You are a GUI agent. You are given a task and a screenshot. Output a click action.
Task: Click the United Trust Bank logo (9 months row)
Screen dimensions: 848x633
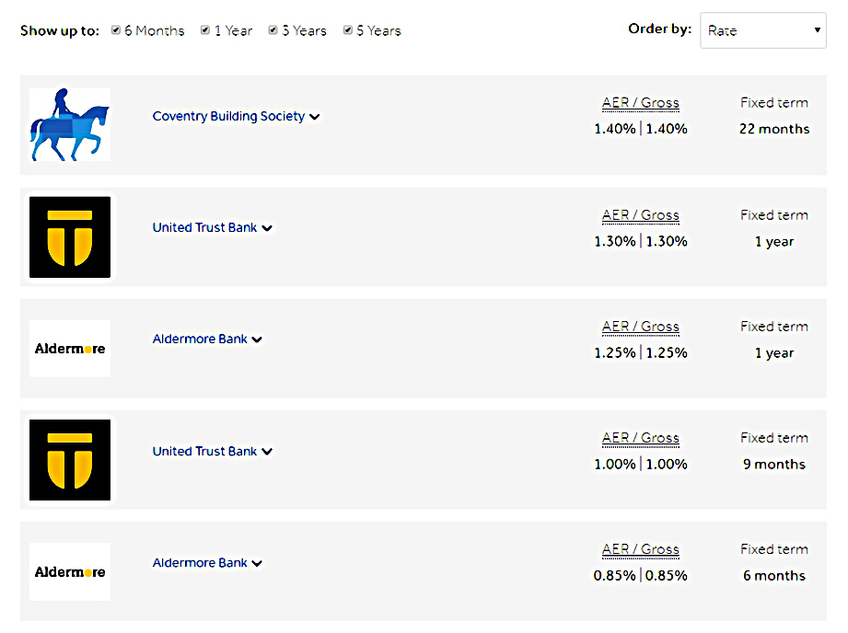[70, 460]
